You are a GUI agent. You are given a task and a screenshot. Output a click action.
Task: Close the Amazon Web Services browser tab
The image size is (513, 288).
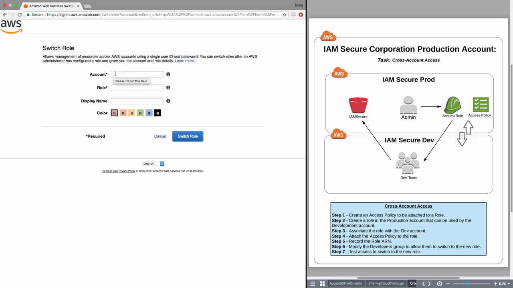click(78, 6)
